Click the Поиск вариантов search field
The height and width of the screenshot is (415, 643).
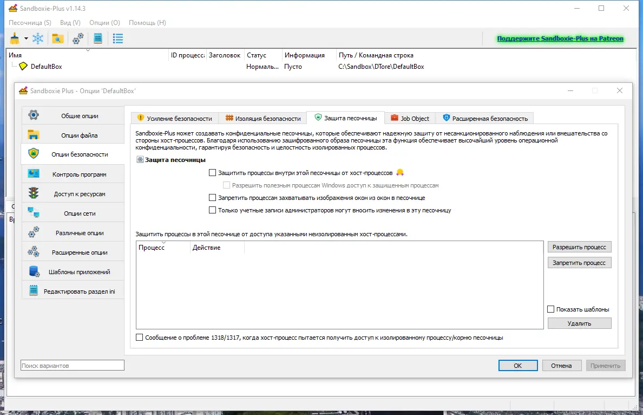point(73,365)
